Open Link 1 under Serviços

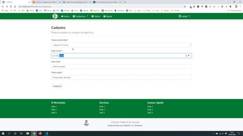102,107
